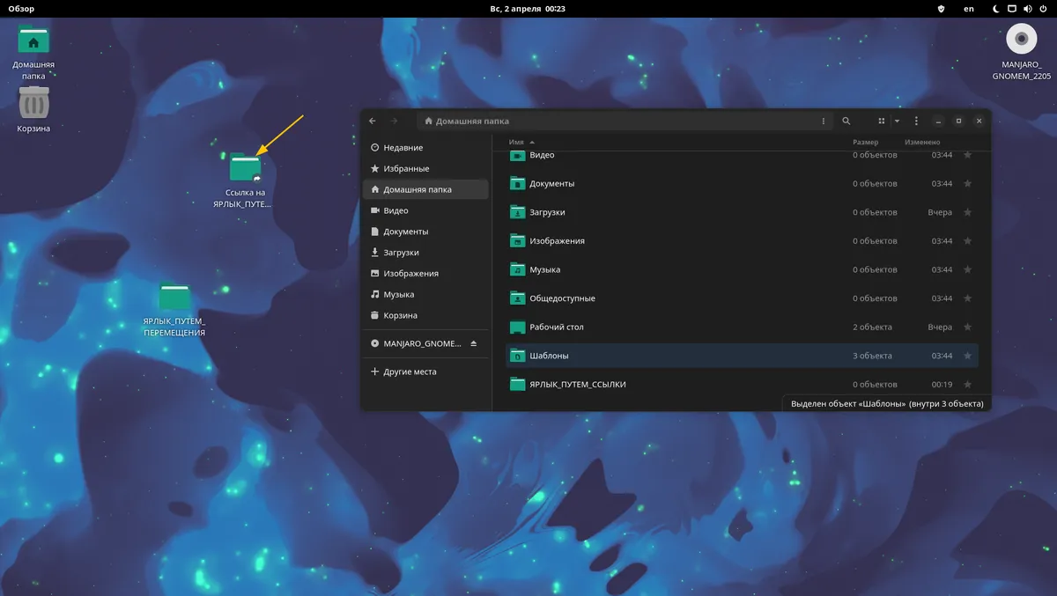Select Ссылка на ЯРЛЫК_ПУТЕМ link folder on desktop
Image resolution: width=1057 pixels, height=596 pixels.
click(x=245, y=168)
